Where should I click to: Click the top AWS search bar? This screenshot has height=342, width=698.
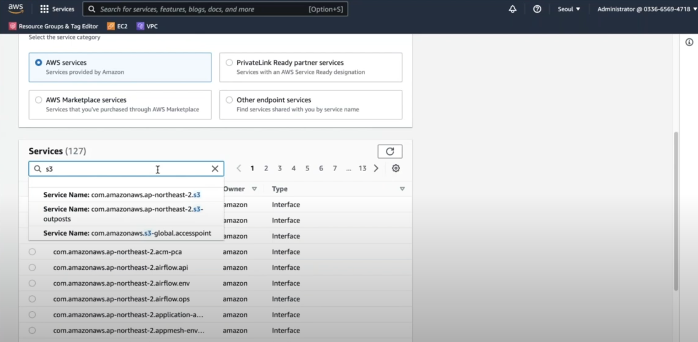tap(215, 9)
